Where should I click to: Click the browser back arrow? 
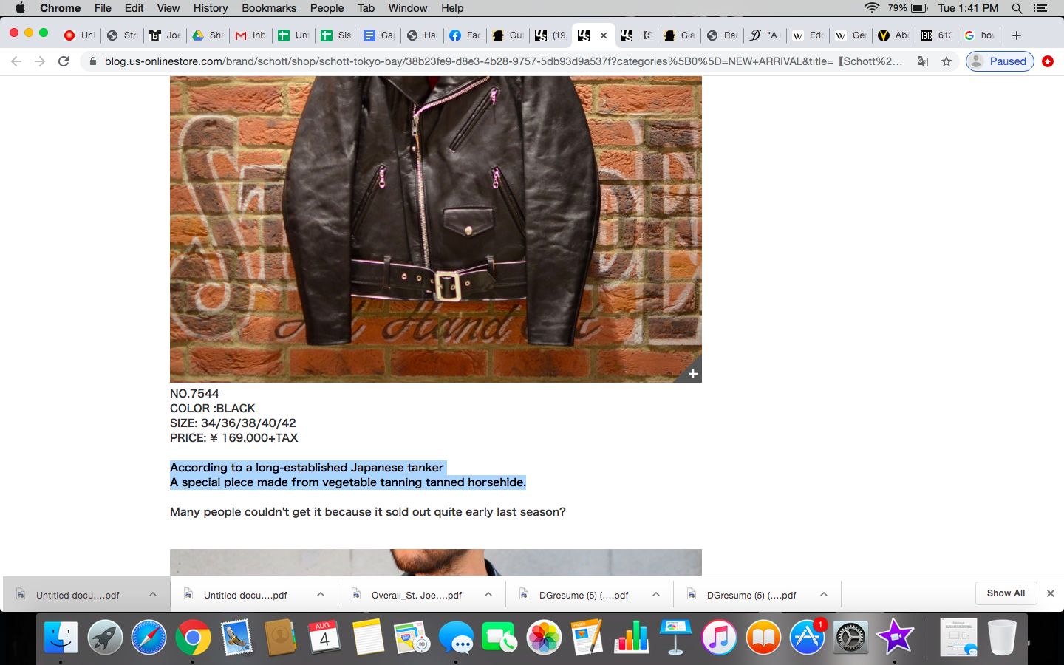point(16,61)
